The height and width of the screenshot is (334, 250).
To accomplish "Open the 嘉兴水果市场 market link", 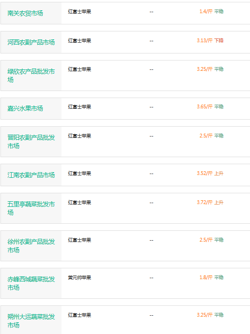I will coord(25,108).
